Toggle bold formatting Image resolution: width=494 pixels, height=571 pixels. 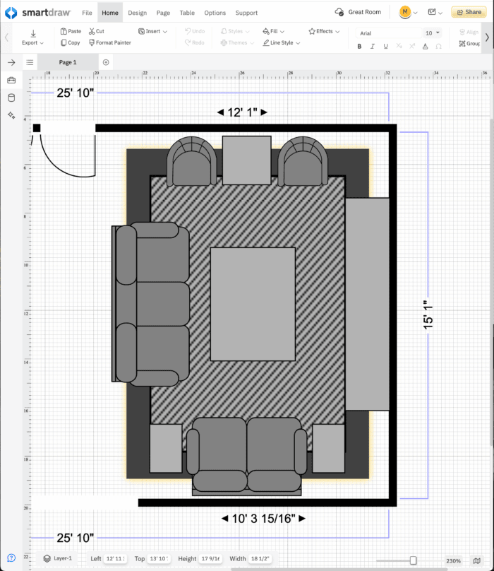(359, 46)
